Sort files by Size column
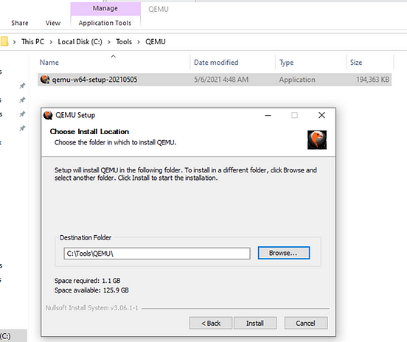This screenshot has height=342, width=407. coord(356,63)
